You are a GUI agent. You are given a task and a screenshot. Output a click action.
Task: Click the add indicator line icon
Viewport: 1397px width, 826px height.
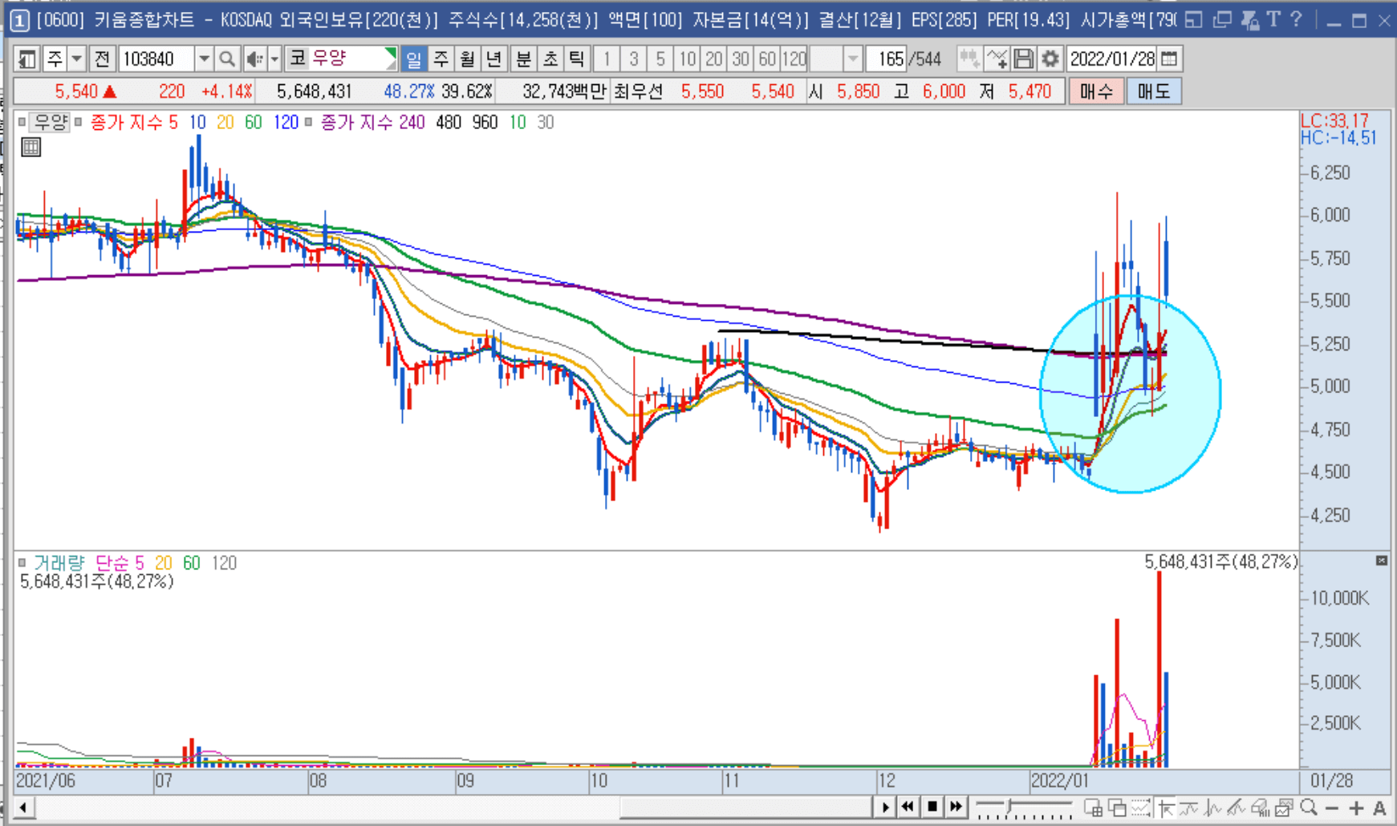click(997, 59)
